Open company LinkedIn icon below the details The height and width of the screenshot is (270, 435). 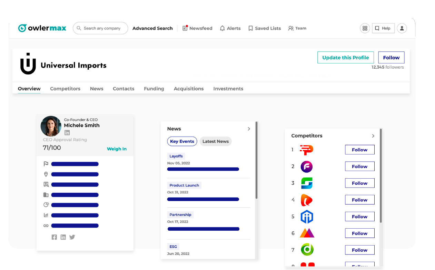tap(63, 237)
